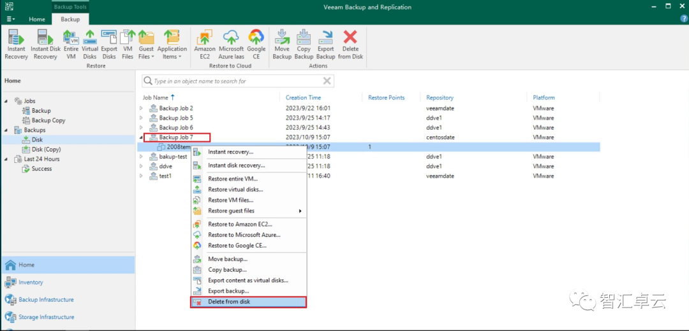
Task: Open the Home navigation pane
Action: (68, 265)
